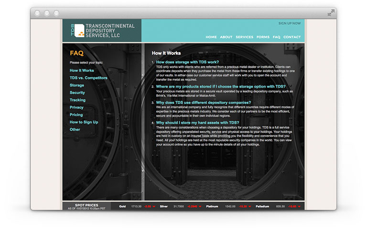
Task: Open the Pricing topic
Action: click(x=76, y=114)
